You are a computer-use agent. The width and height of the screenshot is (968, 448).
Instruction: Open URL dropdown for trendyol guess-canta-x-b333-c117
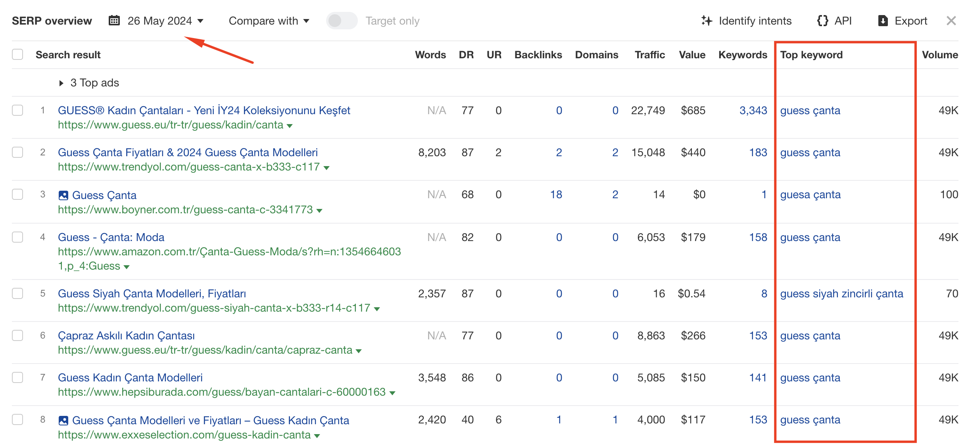[326, 168]
